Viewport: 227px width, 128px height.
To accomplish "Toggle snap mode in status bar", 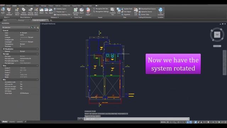I will click(x=171, y=122).
